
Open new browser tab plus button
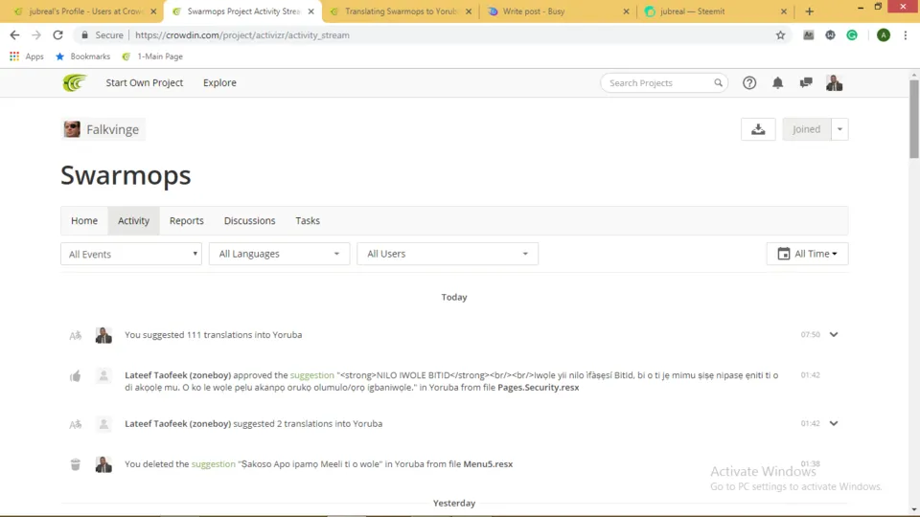coord(809,11)
